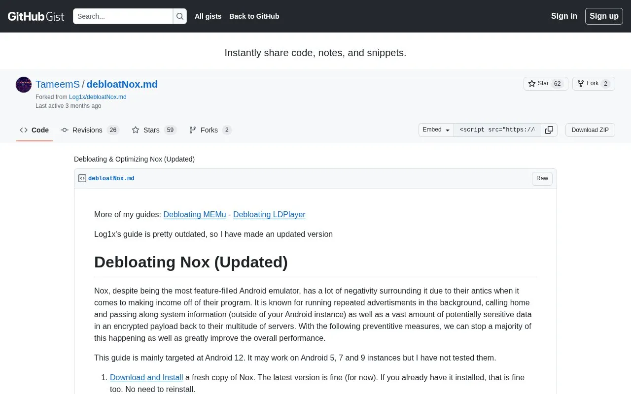Open the Debloating MEMu guide link

coord(195,215)
